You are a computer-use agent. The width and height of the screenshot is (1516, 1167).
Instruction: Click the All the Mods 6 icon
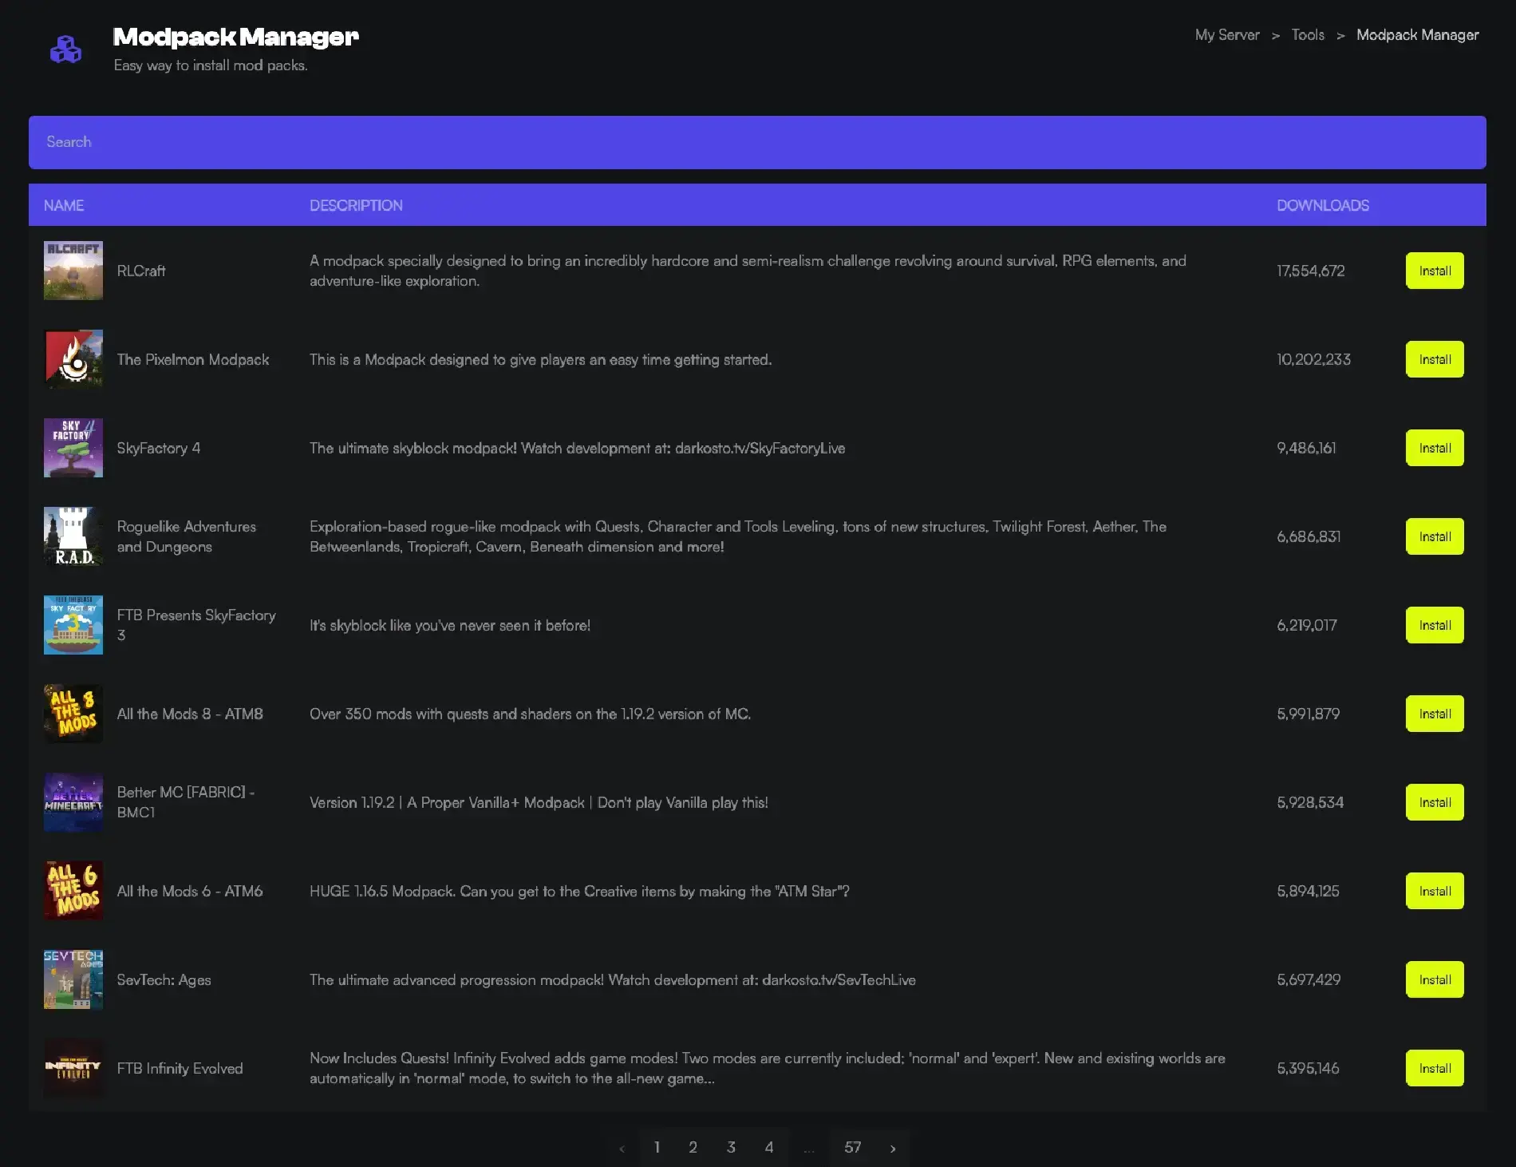(73, 891)
